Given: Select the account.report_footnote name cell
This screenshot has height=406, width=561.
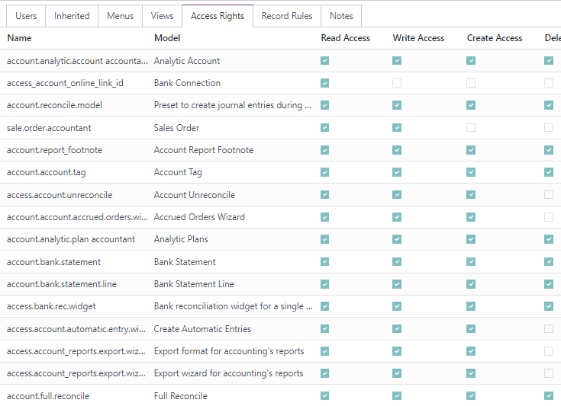Looking at the screenshot, I should (x=54, y=150).
